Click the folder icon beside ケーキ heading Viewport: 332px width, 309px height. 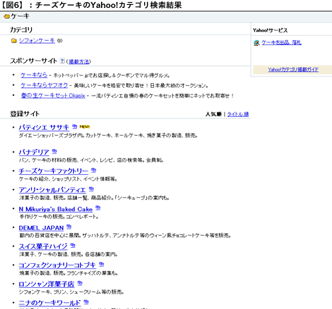[7, 17]
